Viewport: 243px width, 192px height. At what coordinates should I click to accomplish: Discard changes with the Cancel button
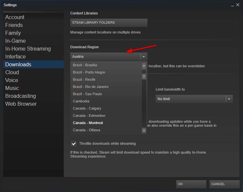tap(224, 184)
